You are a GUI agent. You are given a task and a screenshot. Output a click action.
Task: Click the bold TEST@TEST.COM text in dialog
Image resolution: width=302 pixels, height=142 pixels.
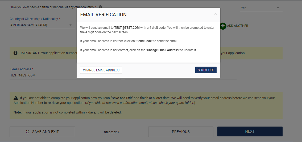coord(127,27)
